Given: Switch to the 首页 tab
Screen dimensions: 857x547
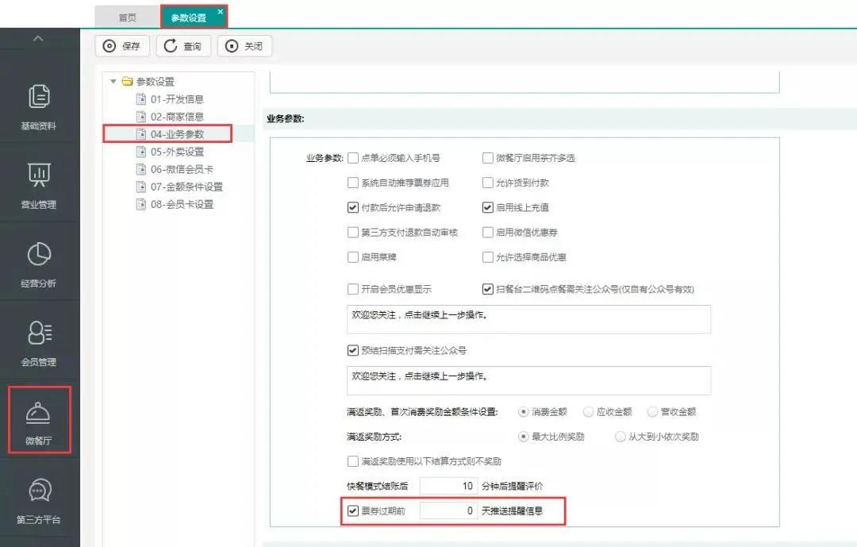Looking at the screenshot, I should (127, 17).
